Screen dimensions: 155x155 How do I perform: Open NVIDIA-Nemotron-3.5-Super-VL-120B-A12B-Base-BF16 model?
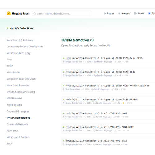(x=104, y=58)
